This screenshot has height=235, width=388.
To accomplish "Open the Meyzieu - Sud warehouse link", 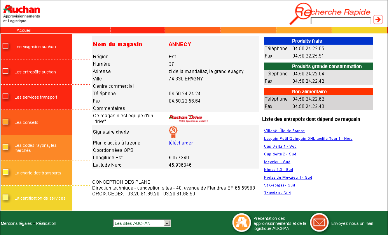I will click(x=277, y=162).
